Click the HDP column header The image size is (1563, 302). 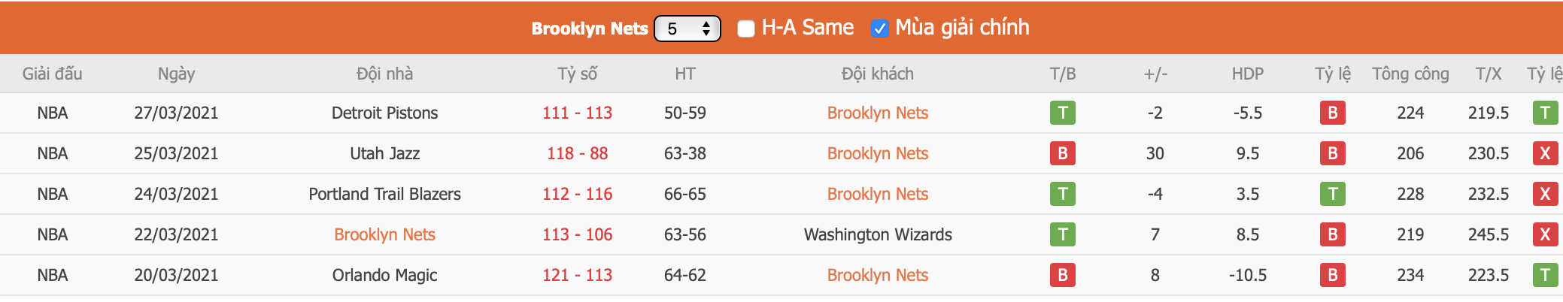[1248, 74]
